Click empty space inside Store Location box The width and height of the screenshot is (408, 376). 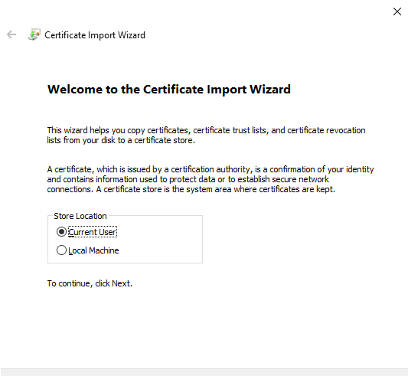click(162, 241)
